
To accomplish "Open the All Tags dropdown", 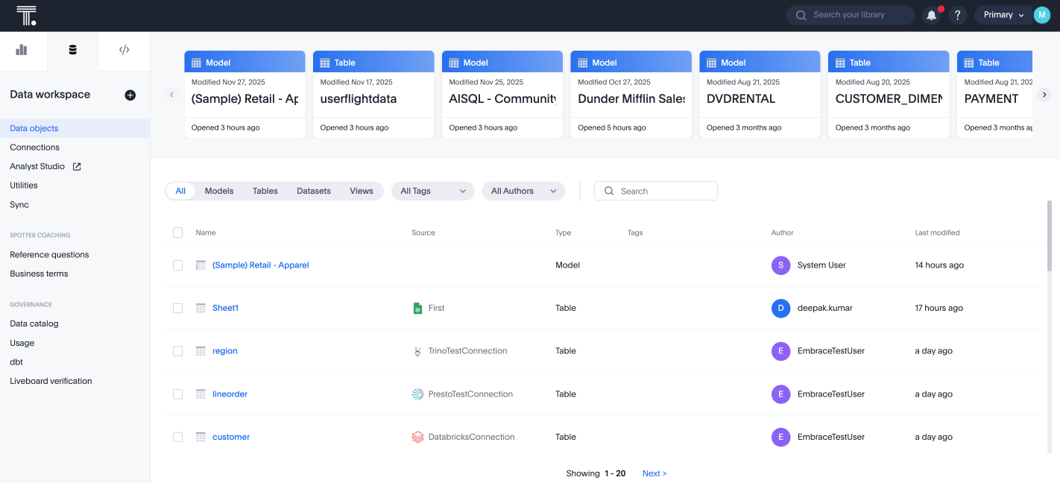I will [432, 191].
